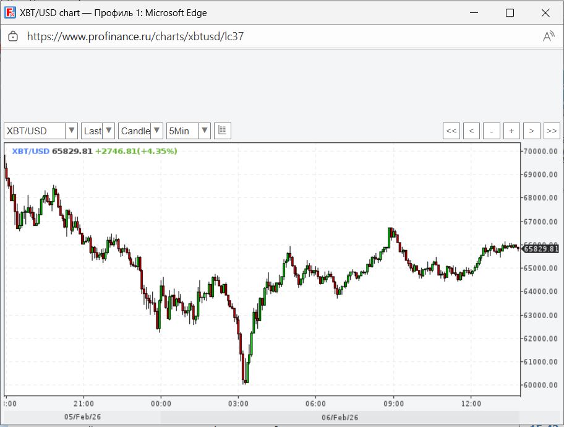Step chart forward with > button
564x427 pixels.
click(532, 131)
